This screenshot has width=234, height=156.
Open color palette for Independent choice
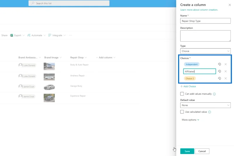pyautogui.click(x=219, y=64)
